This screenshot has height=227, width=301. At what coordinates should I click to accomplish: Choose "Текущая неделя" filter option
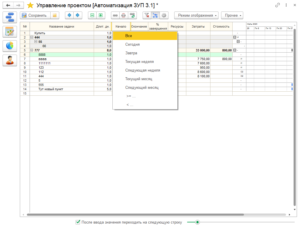pos(139,62)
